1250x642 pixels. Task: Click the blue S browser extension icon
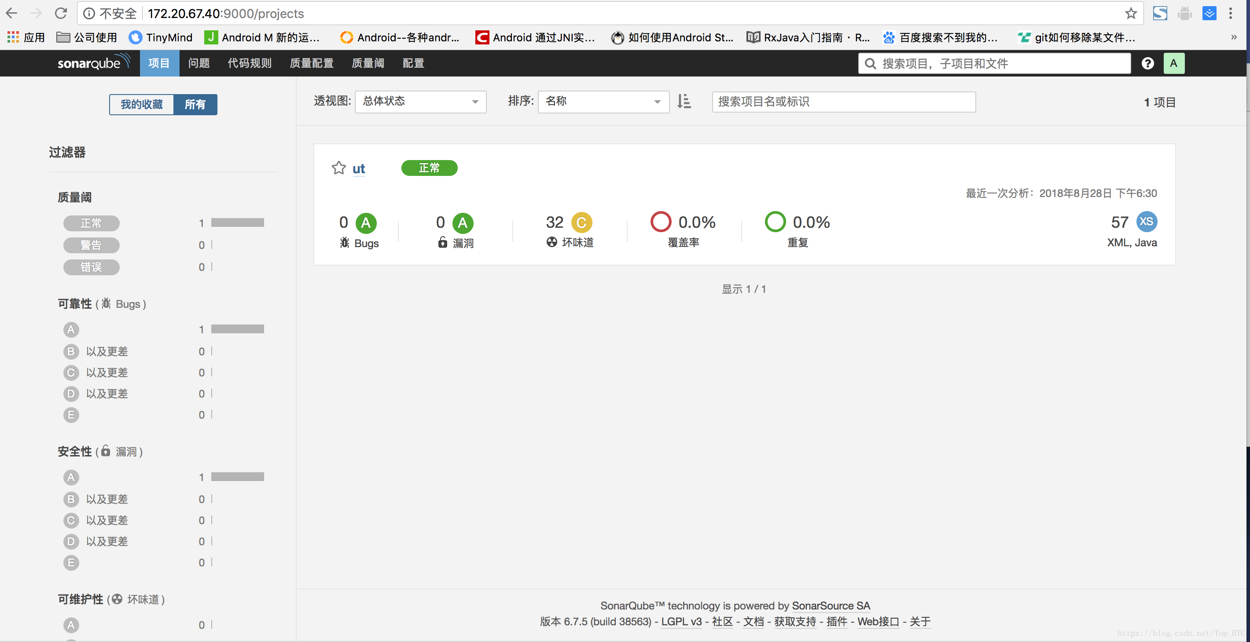click(1160, 13)
